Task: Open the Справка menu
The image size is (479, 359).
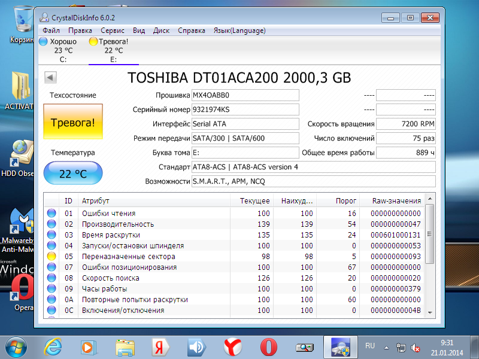Action: coord(192,31)
